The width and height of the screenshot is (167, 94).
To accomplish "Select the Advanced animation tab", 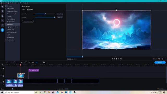I will [30, 9].
